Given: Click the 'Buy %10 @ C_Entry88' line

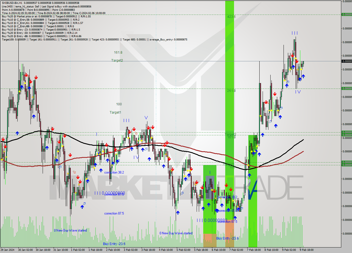Looking at the screenshot, I should click(38, 26).
